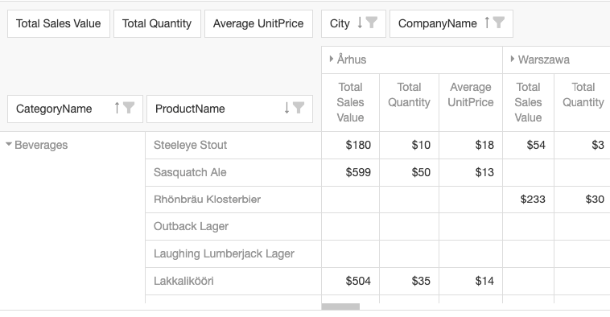Click the $504 Lakkalikööri sales cell
This screenshot has height=317, width=610.
(x=350, y=281)
